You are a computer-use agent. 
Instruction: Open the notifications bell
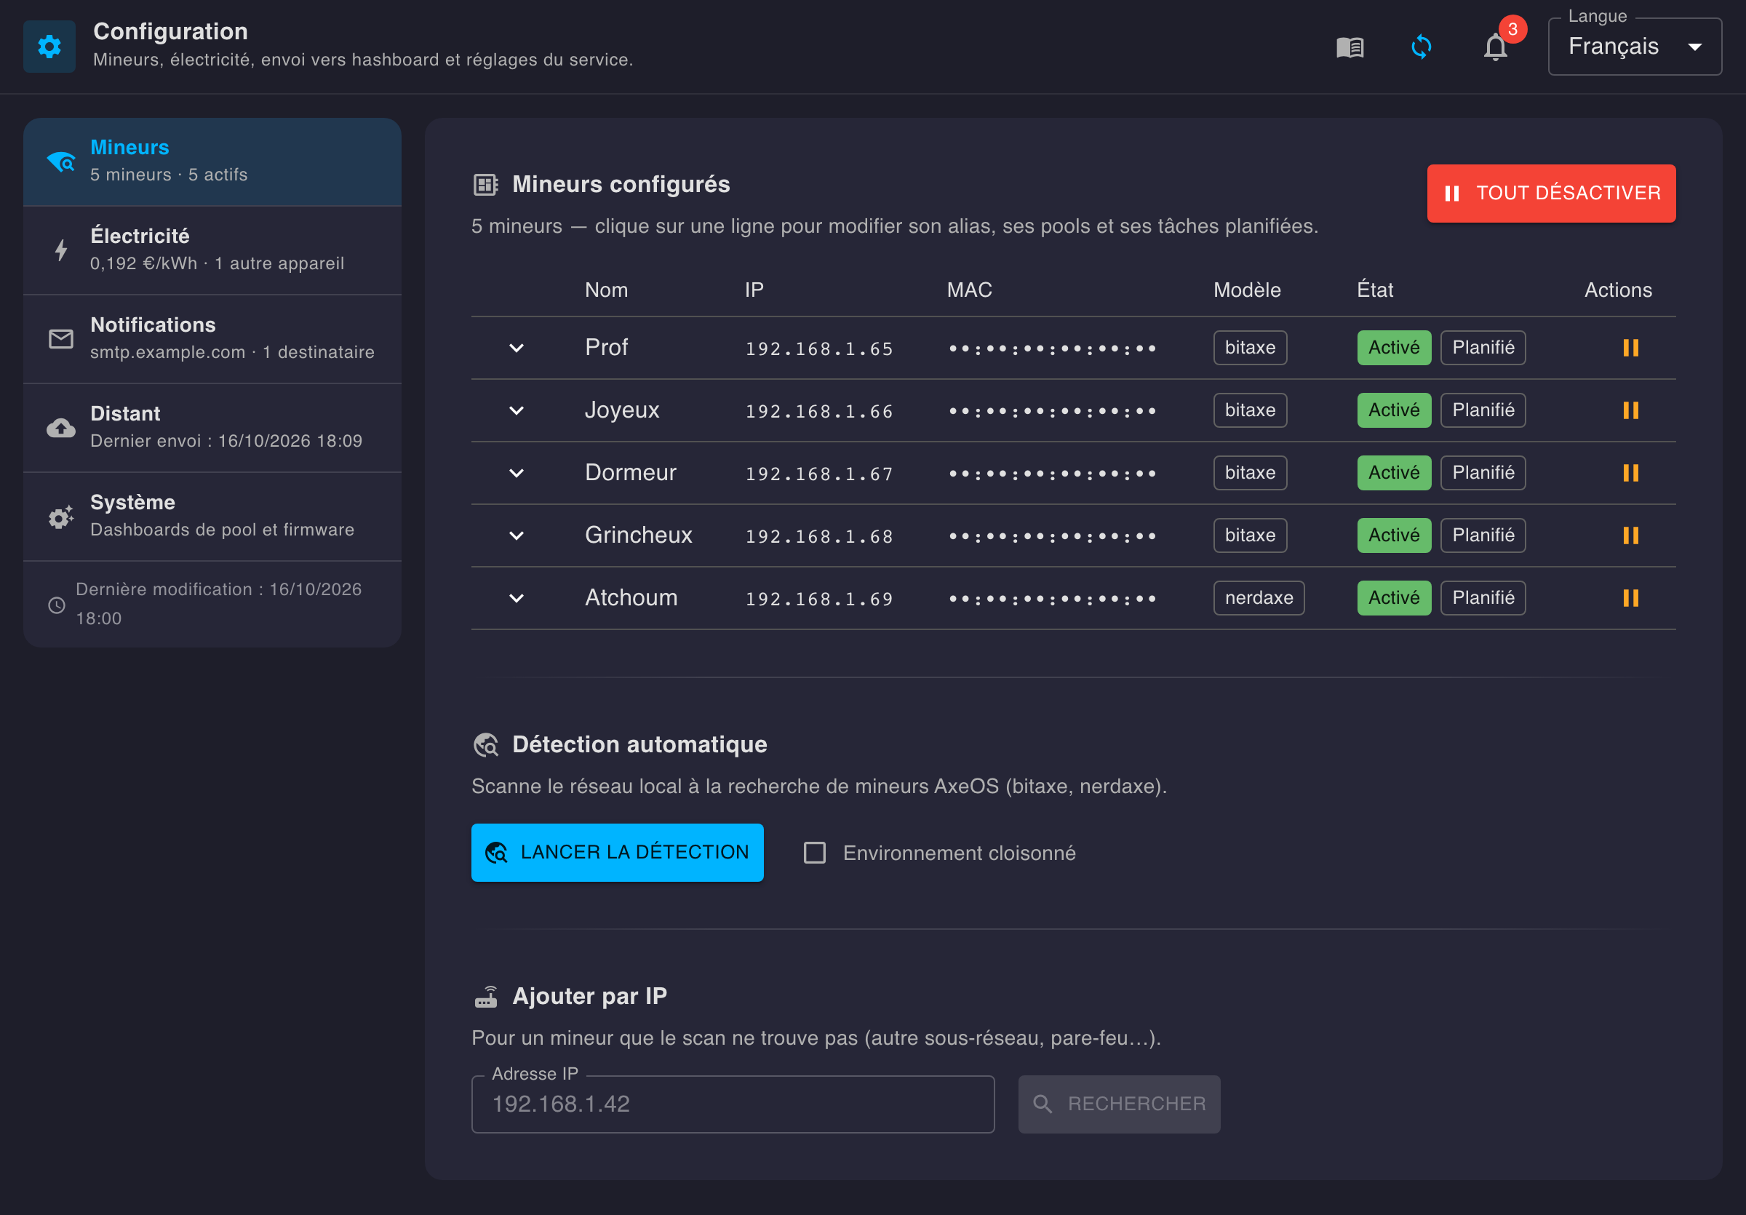coord(1495,47)
